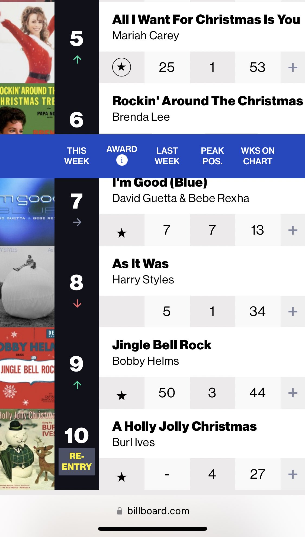Tap Harry Styles As It Was cover art
The height and width of the screenshot is (537, 305).
pos(27,287)
